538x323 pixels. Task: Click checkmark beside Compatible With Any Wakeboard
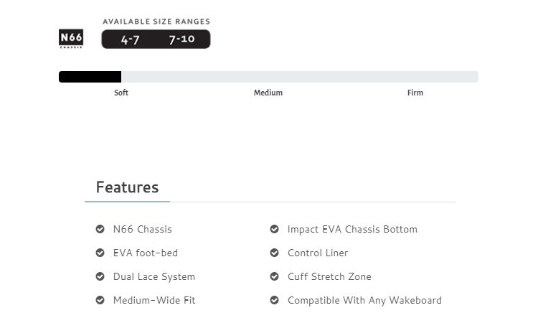pyautogui.click(x=274, y=300)
